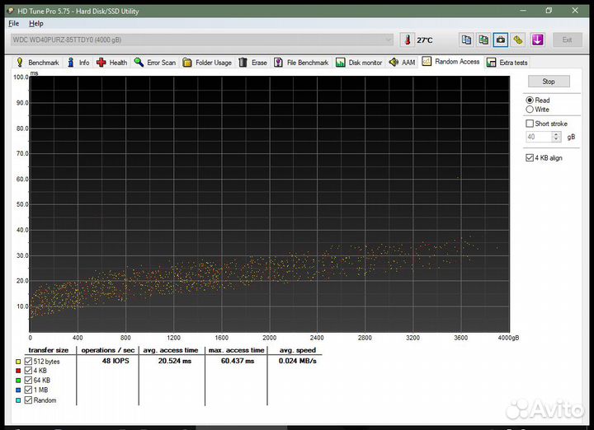Click the copy text to clipboard icon
The image size is (594, 430).
pos(466,40)
